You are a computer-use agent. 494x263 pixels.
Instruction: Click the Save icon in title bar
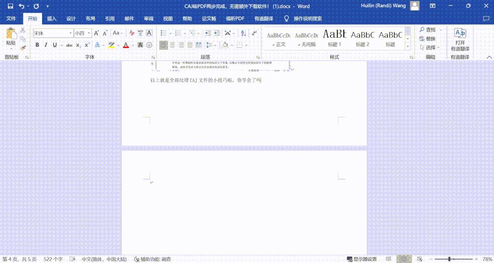click(x=11, y=6)
